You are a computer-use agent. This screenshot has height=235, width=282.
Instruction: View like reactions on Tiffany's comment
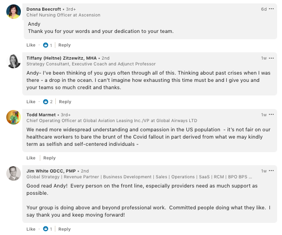pyautogui.click(x=48, y=102)
